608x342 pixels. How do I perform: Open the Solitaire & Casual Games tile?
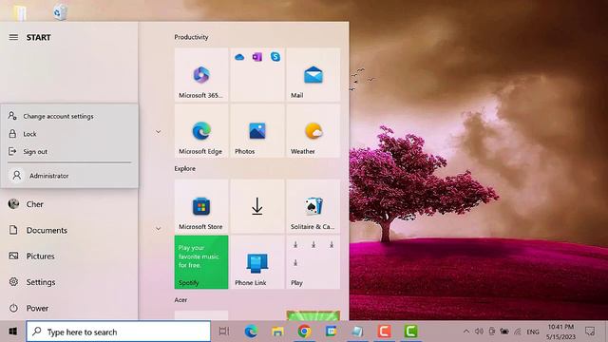pos(313,206)
